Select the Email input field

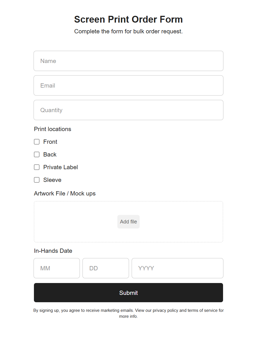coord(128,85)
